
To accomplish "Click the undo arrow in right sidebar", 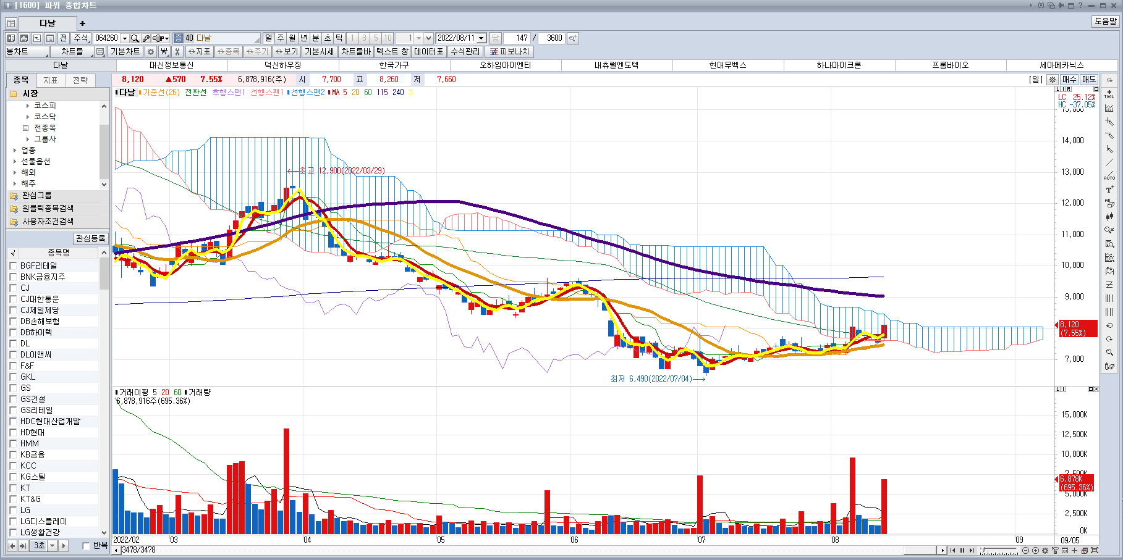I will [1109, 325].
